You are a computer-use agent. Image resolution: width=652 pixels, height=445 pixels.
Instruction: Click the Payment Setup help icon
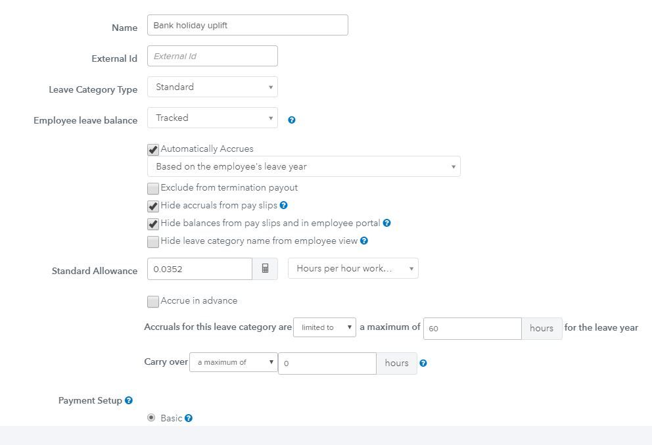click(129, 400)
